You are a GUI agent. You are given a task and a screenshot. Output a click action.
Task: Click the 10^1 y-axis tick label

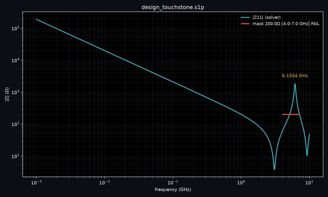pos(16,156)
